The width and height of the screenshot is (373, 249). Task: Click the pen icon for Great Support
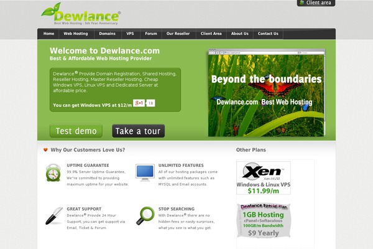click(54, 216)
